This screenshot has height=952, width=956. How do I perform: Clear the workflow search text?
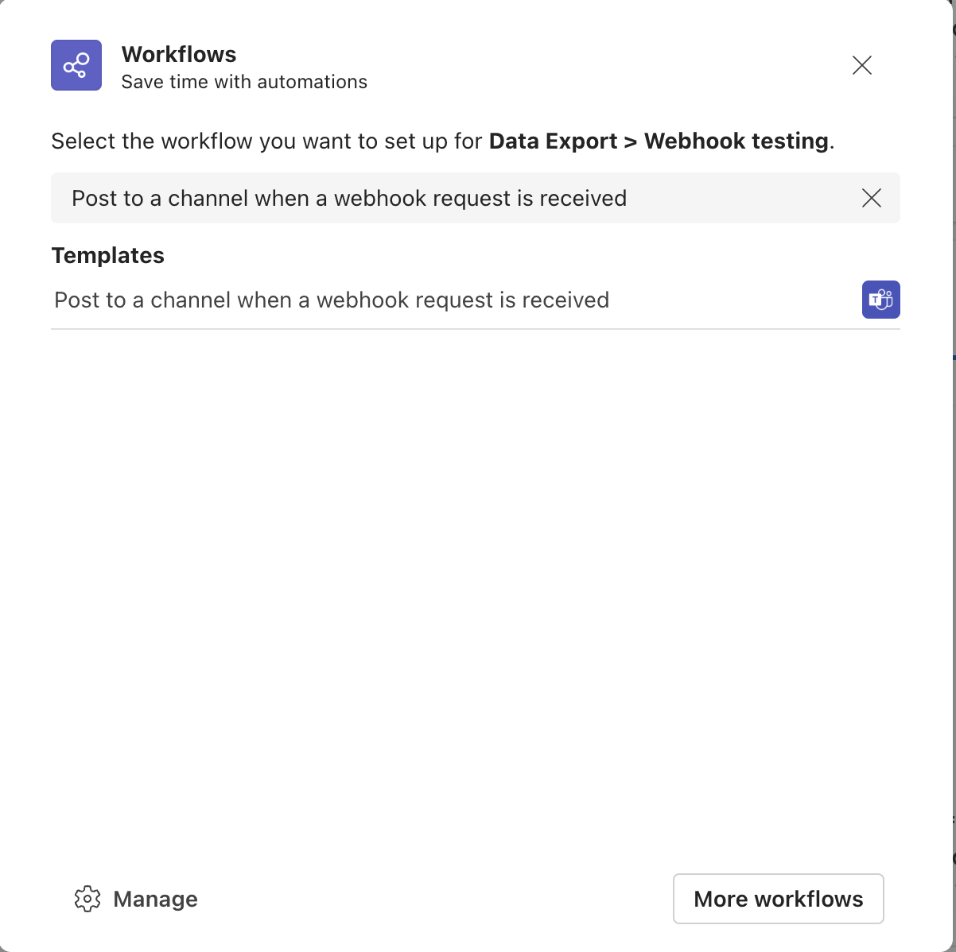(x=872, y=198)
